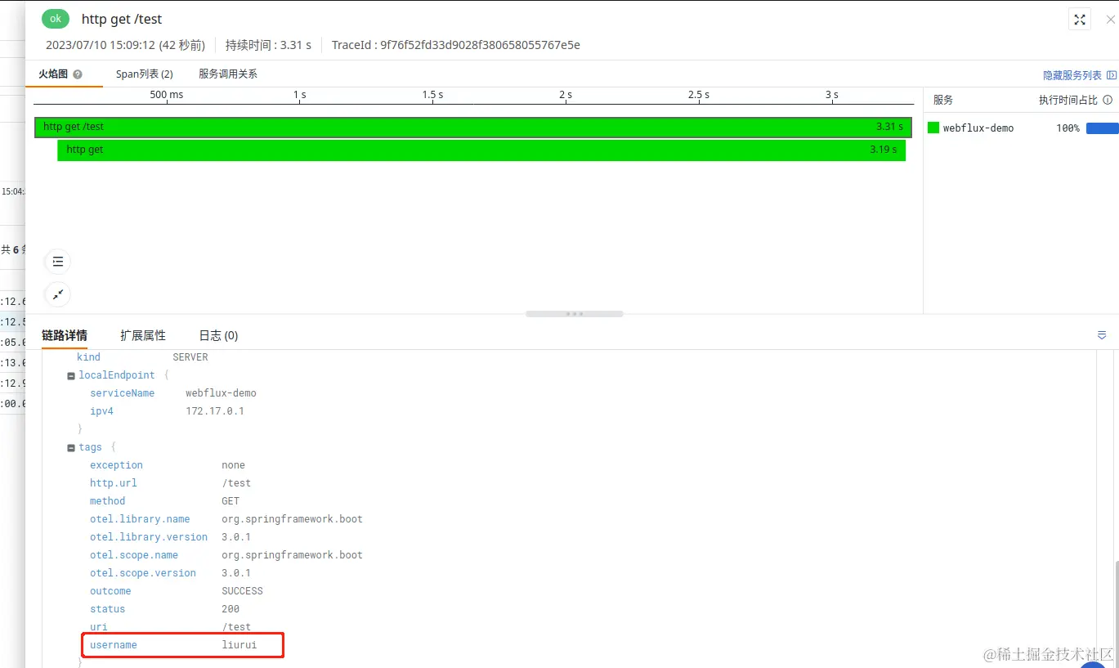Image resolution: width=1119 pixels, height=668 pixels.
Task: Click the 执行时间占比 column header
Action: [x=1068, y=100]
